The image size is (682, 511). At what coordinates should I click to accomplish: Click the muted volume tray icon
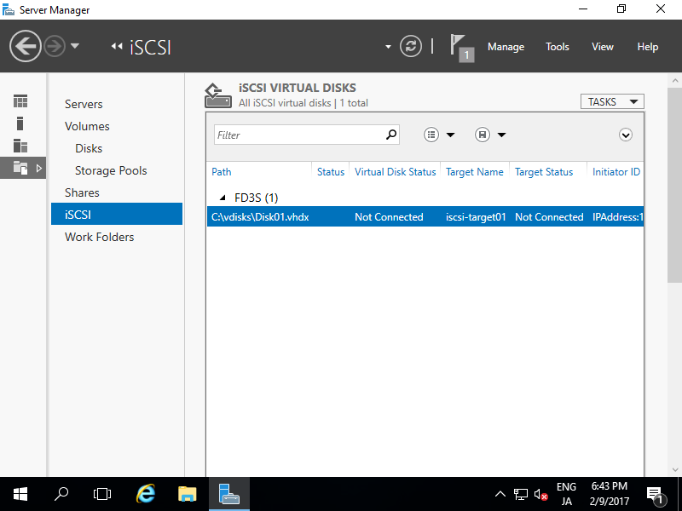540,494
